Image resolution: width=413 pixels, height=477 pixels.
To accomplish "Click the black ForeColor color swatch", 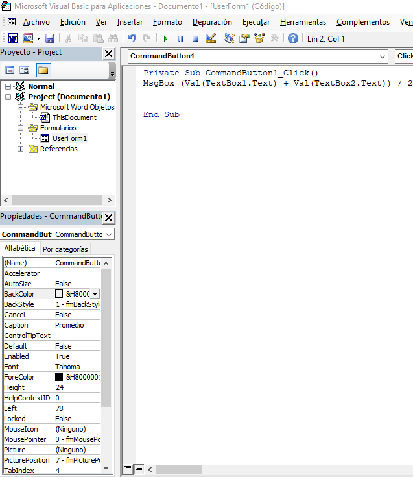I will click(x=59, y=377).
